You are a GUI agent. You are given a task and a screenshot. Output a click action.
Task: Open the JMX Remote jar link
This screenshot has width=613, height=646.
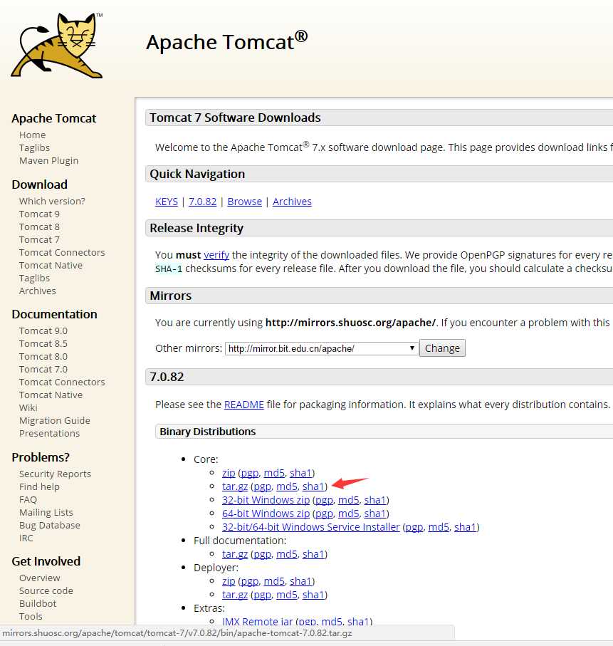pyautogui.click(x=258, y=621)
